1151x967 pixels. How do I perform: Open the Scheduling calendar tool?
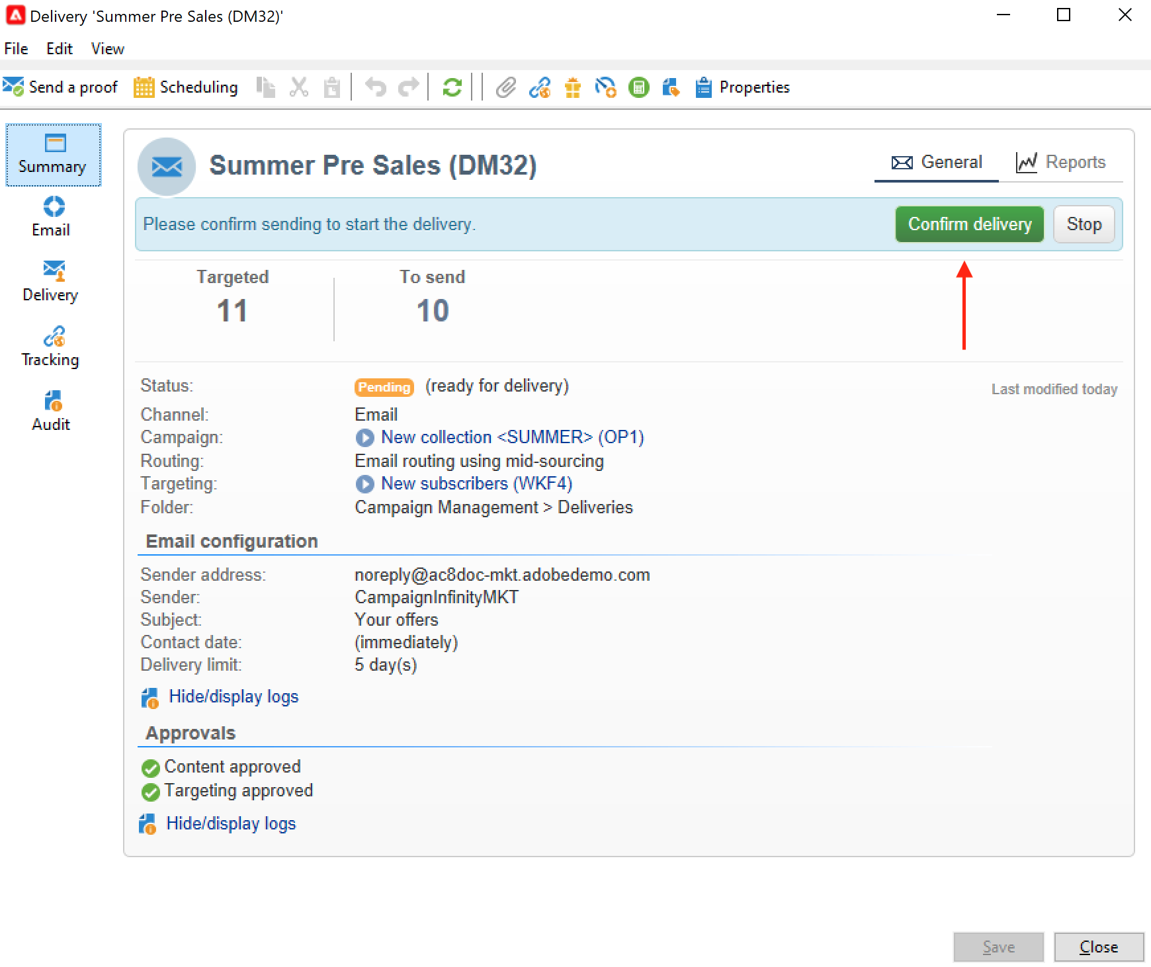pyautogui.click(x=186, y=87)
